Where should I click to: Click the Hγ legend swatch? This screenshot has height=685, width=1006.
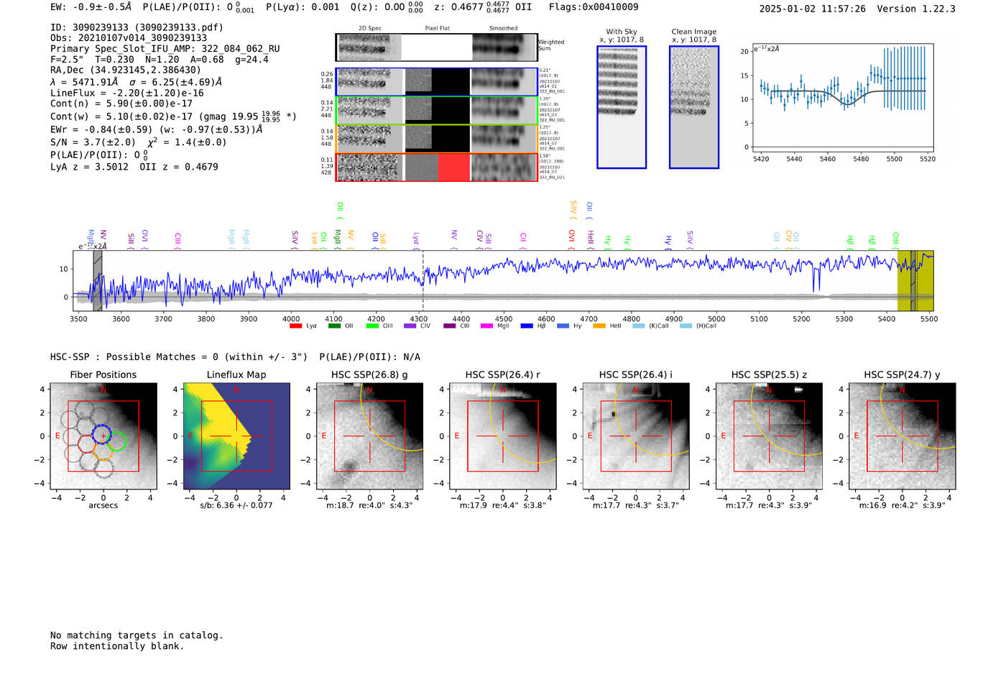click(563, 326)
